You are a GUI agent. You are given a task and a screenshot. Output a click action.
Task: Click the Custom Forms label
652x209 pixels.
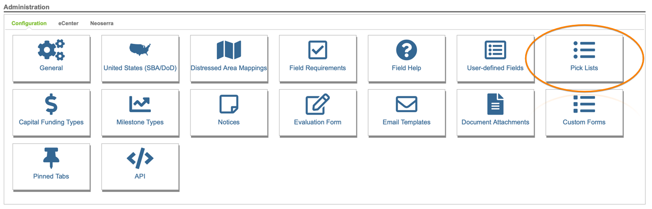584,122
